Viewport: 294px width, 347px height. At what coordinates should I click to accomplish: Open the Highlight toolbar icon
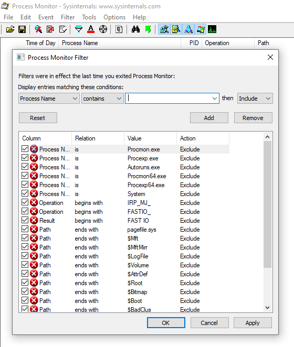(x=91, y=29)
